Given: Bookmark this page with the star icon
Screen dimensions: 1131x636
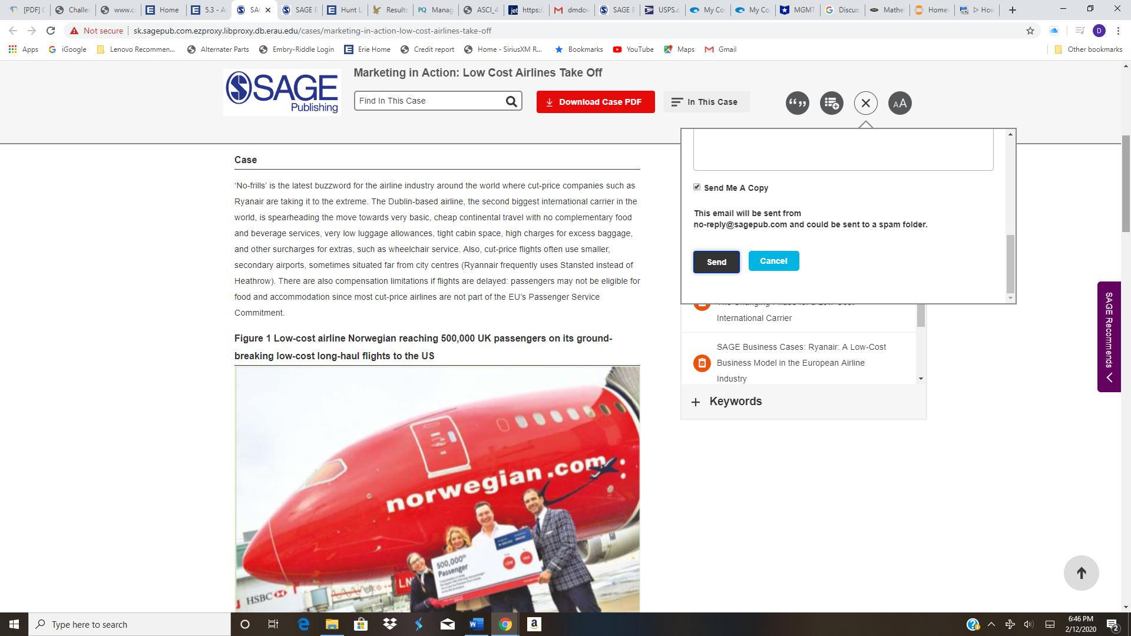Looking at the screenshot, I should coord(1030,31).
